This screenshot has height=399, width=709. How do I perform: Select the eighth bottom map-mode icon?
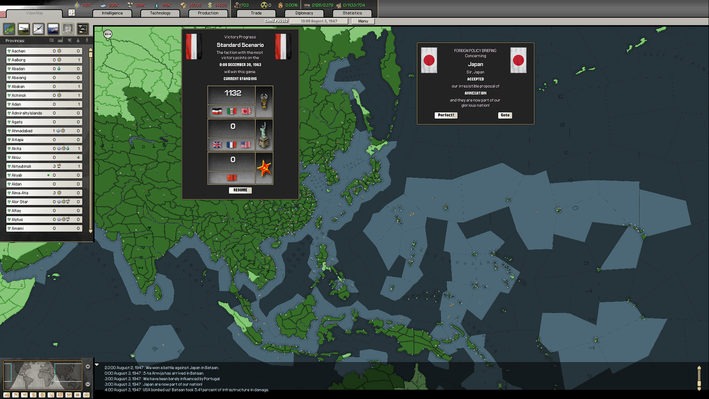[x=69, y=395]
